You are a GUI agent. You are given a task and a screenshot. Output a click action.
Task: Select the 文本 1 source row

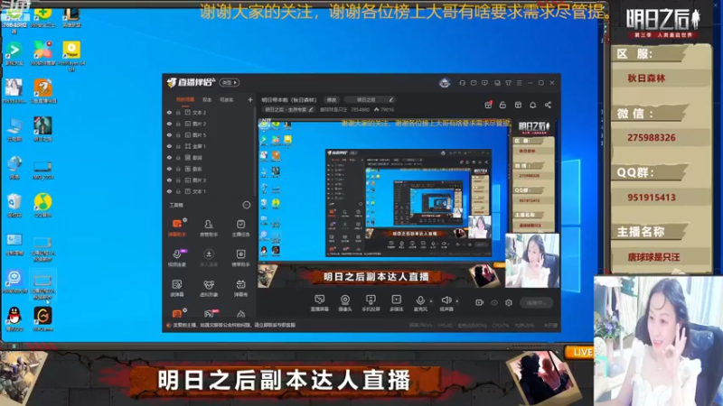tap(209, 191)
